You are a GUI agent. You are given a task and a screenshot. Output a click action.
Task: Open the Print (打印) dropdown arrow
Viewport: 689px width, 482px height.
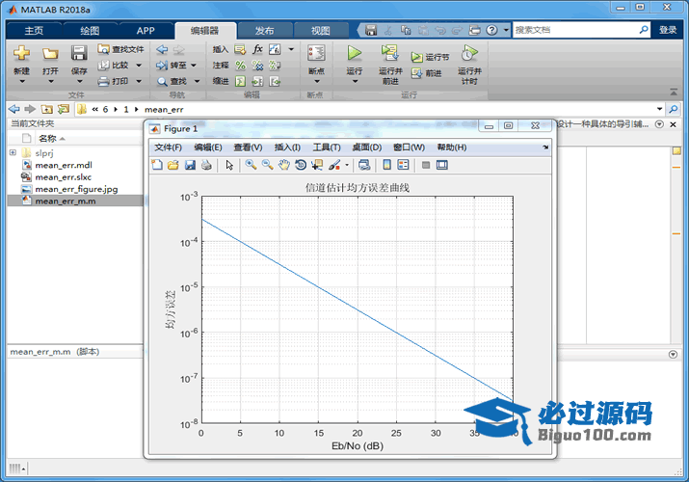tap(139, 81)
